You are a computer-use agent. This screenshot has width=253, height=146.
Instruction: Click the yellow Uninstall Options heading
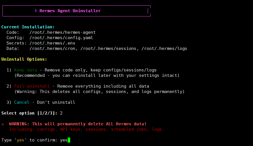(x=24, y=59)
